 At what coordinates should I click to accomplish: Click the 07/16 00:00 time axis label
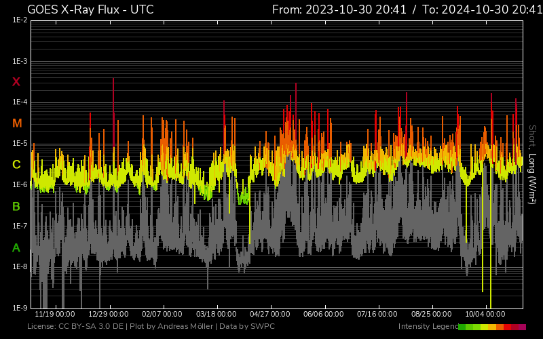pyautogui.click(x=377, y=314)
